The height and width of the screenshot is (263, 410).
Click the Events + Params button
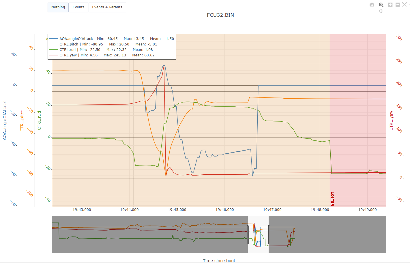click(107, 7)
